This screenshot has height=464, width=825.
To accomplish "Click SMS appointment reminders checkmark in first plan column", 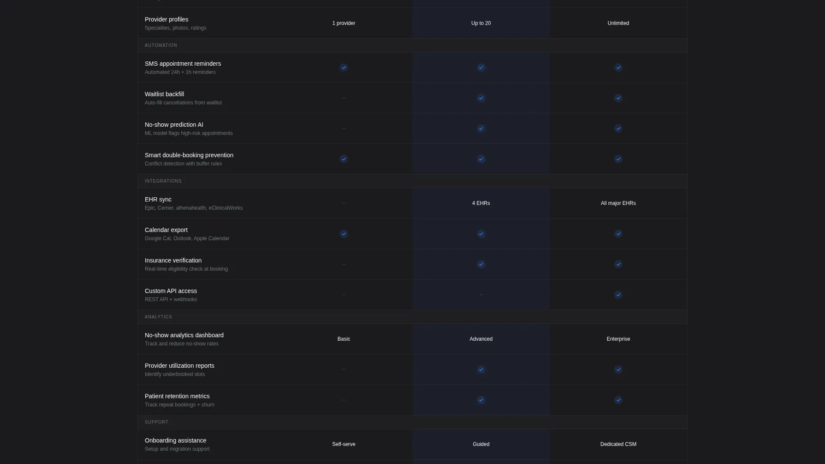I will [x=344, y=67].
